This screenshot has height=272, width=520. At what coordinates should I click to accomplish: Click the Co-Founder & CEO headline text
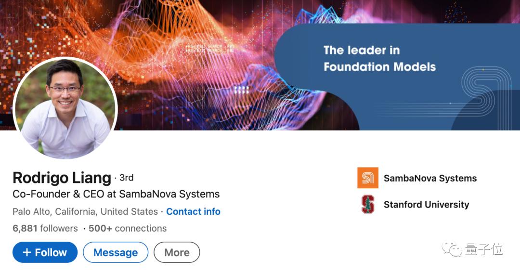point(116,194)
